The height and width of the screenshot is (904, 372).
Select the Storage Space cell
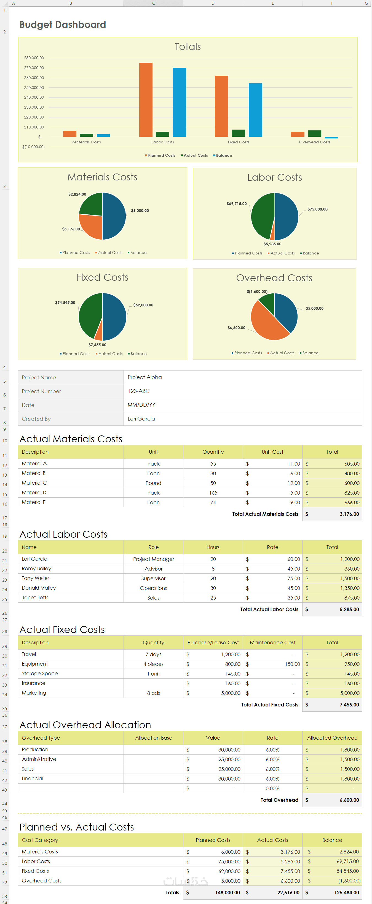[x=71, y=673]
